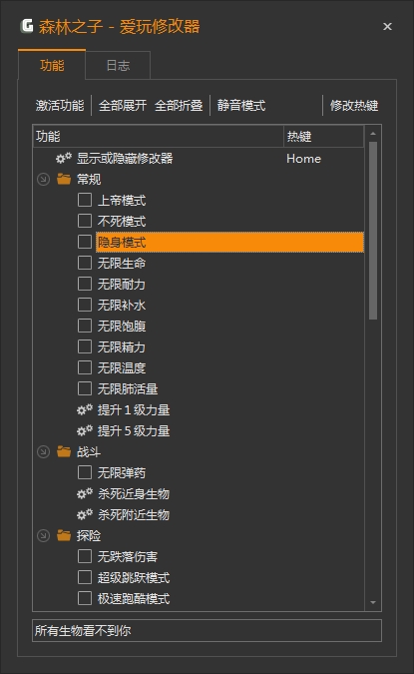Switch to the 日志 tab
This screenshot has width=414, height=674.
pos(118,65)
